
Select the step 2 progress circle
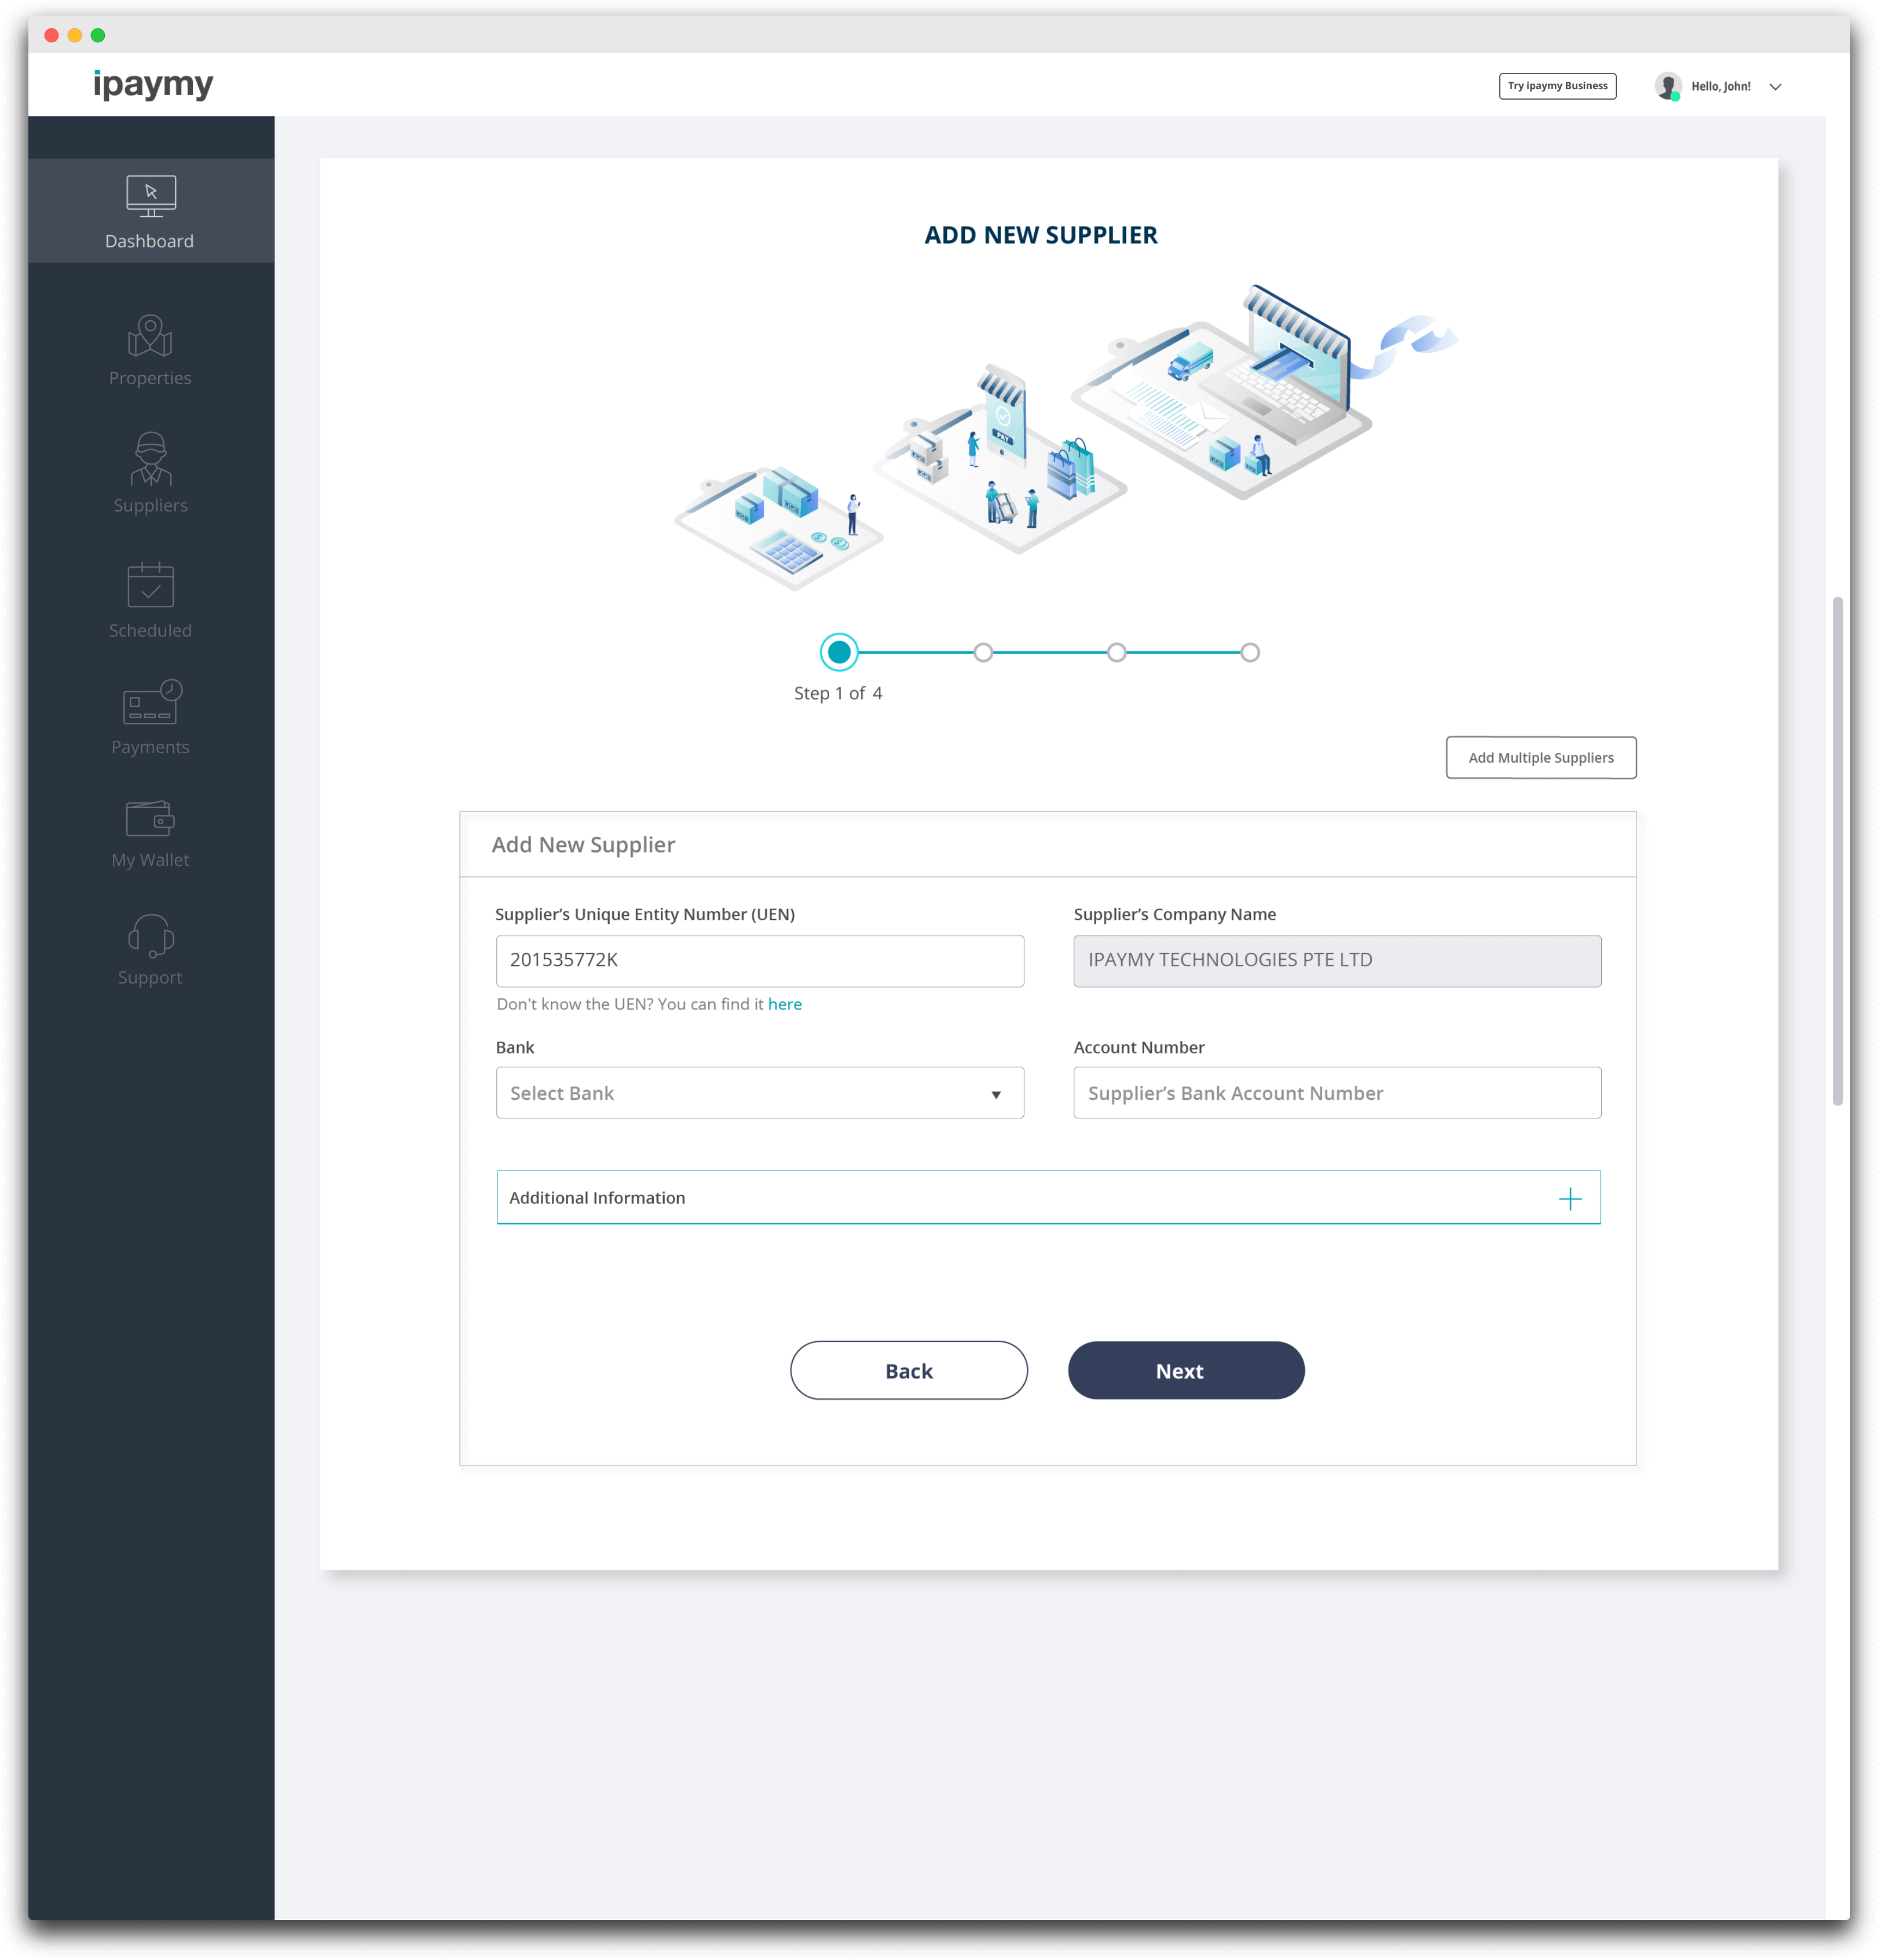[x=984, y=652]
